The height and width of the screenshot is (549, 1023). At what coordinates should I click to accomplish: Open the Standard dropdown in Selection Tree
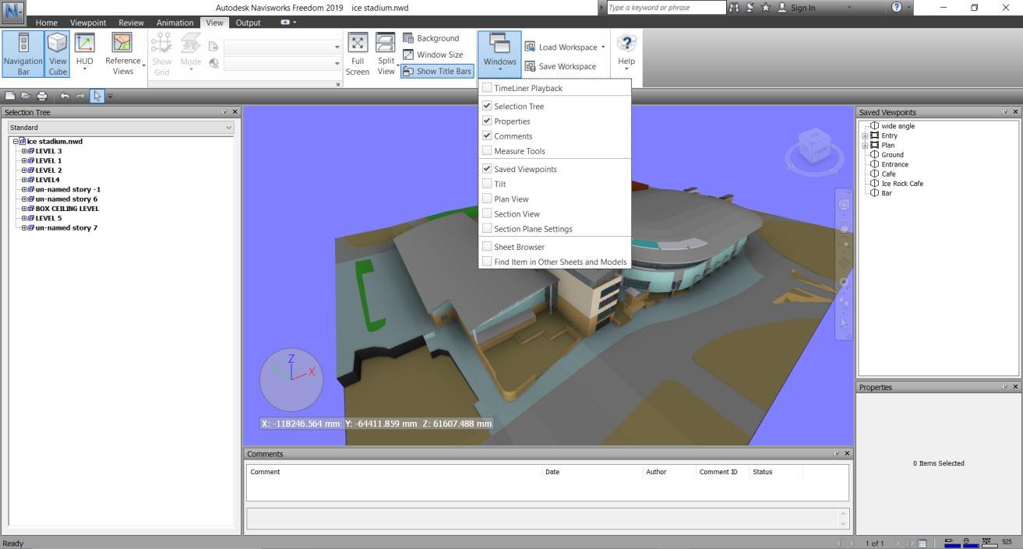click(121, 128)
